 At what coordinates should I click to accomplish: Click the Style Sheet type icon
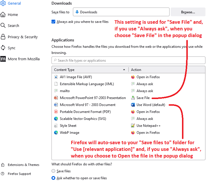(x=56, y=126)
